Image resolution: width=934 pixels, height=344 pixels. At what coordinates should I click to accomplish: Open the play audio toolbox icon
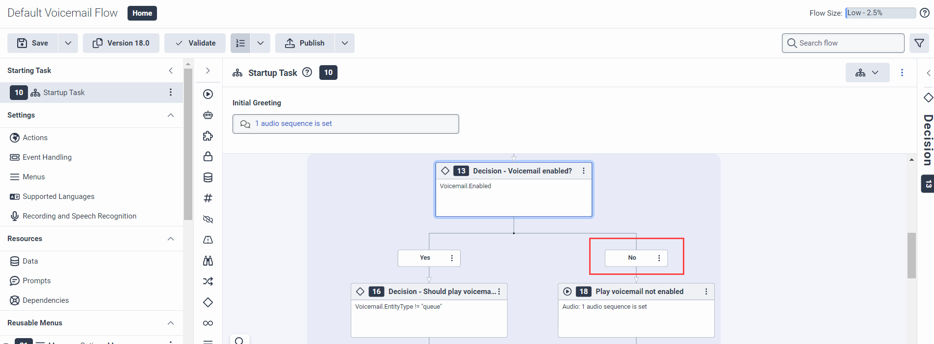coord(208,94)
